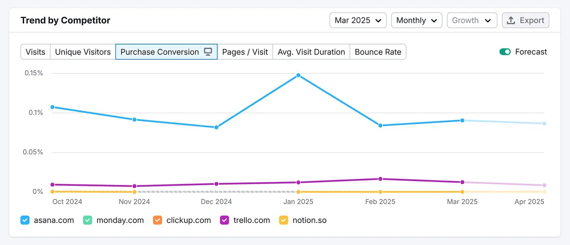570x245 pixels.
Task: Select trello.com's Feb 2025 data point
Action: [380, 179]
